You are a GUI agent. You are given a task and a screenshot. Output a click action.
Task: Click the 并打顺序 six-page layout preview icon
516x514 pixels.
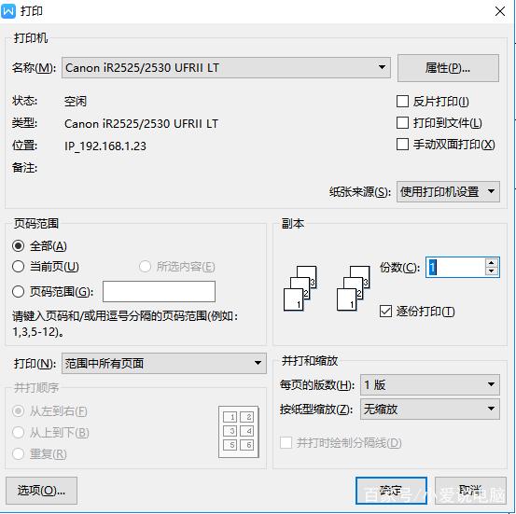[239, 432]
